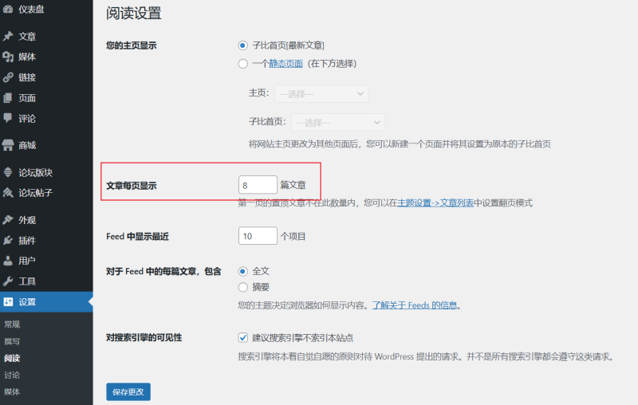Open the 主题设置->文章列表 link

pos(435,202)
